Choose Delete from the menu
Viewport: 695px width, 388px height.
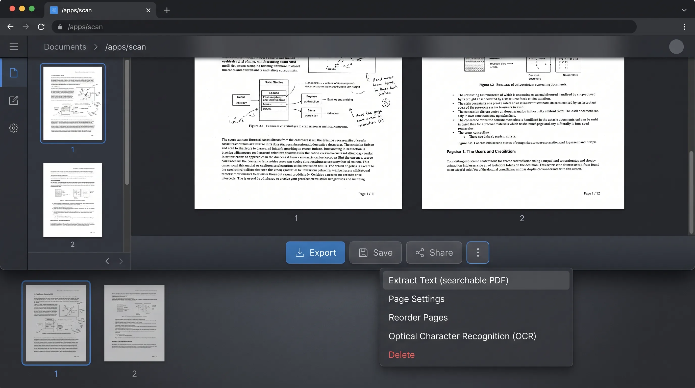[476, 355]
